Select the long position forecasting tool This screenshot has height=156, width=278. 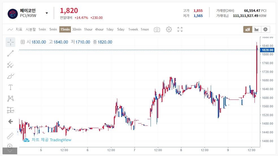click(x=10, y=110)
